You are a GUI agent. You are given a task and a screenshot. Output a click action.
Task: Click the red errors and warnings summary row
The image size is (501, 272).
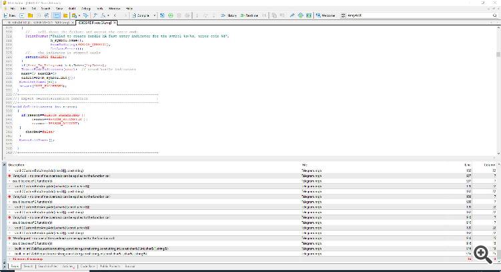(x=252, y=259)
